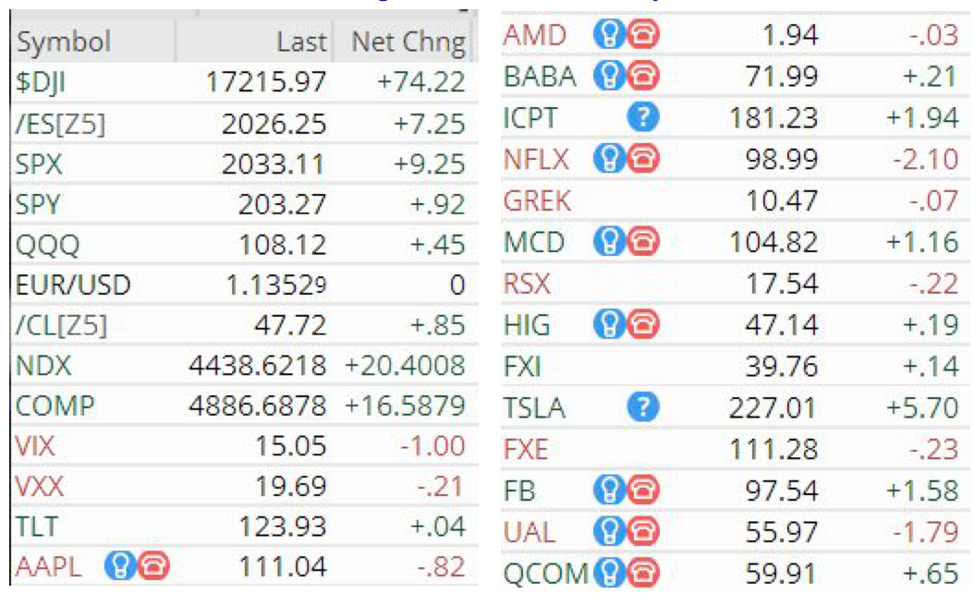This screenshot has height=606, width=974.
Task: Click the red phone icon beside AAPL
Action: 153,565
